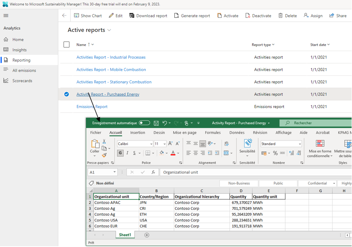Apply underline (S) formatting in Excel
This screenshot has width=352, height=247.
(x=134, y=153)
